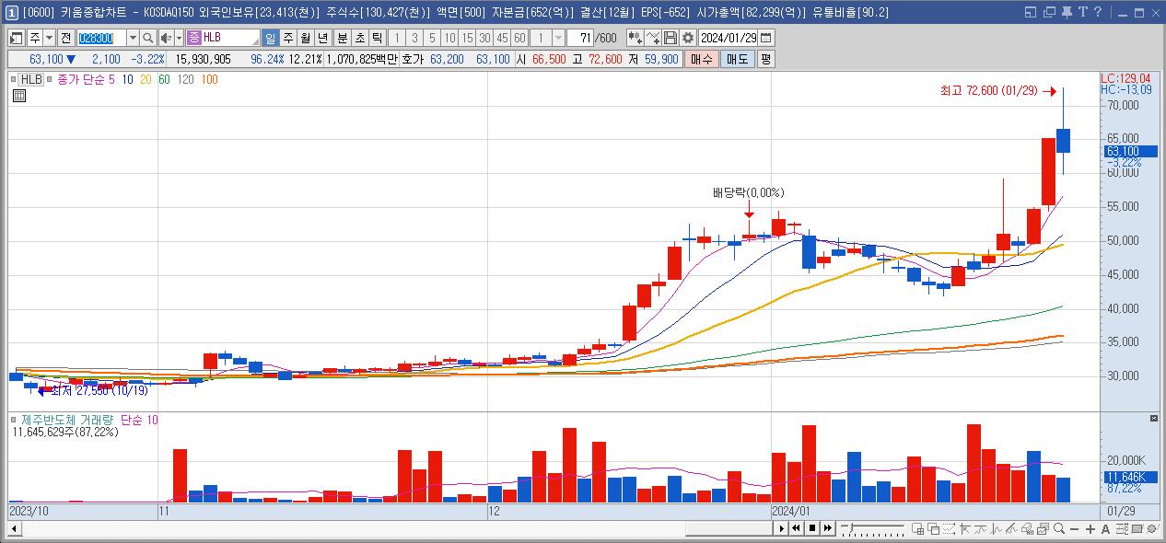This screenshot has height=543, width=1166.
Task: Click the stop button in chart replay controls
Action: pos(812,528)
